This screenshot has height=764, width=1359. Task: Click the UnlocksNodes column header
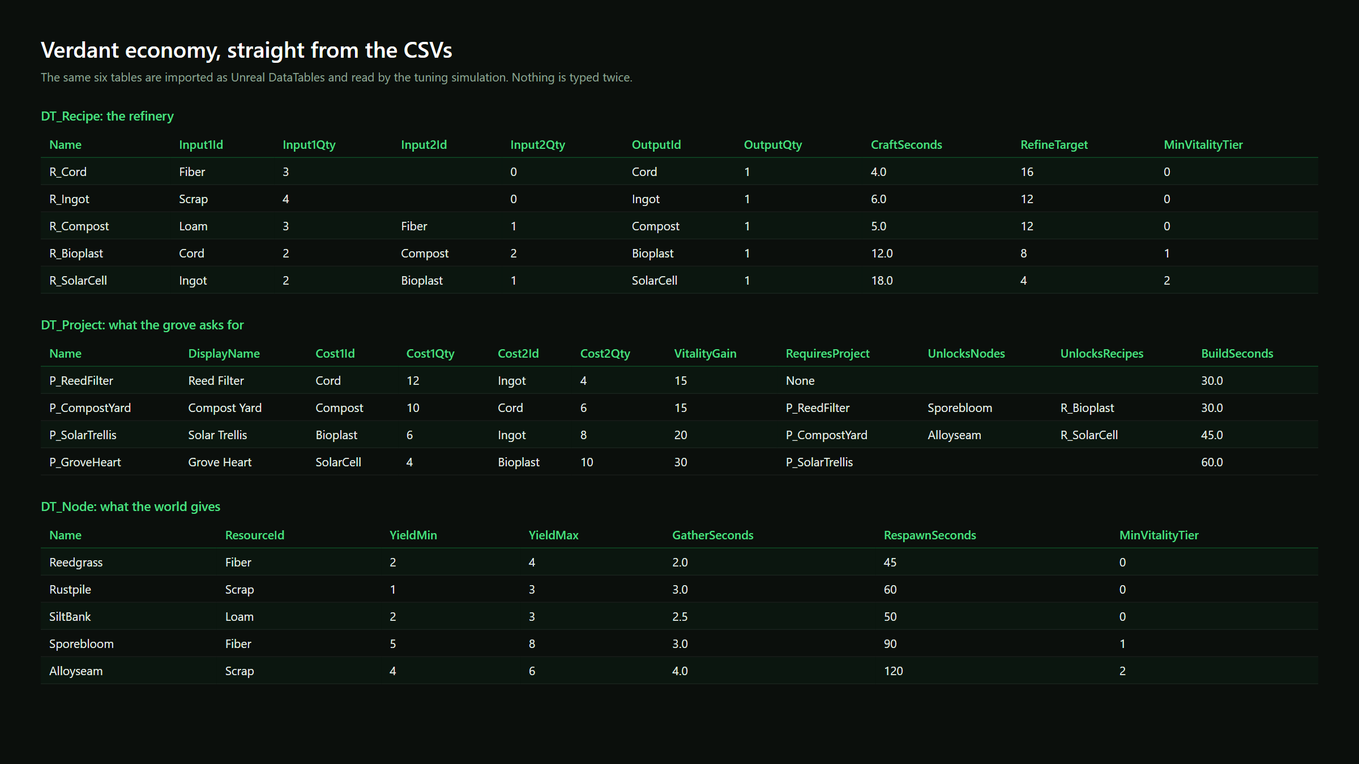click(x=966, y=354)
